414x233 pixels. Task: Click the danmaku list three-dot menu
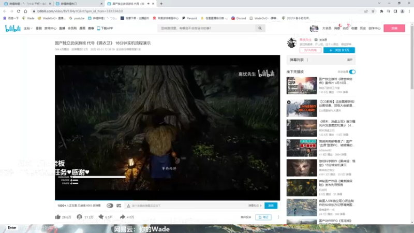click(307, 60)
